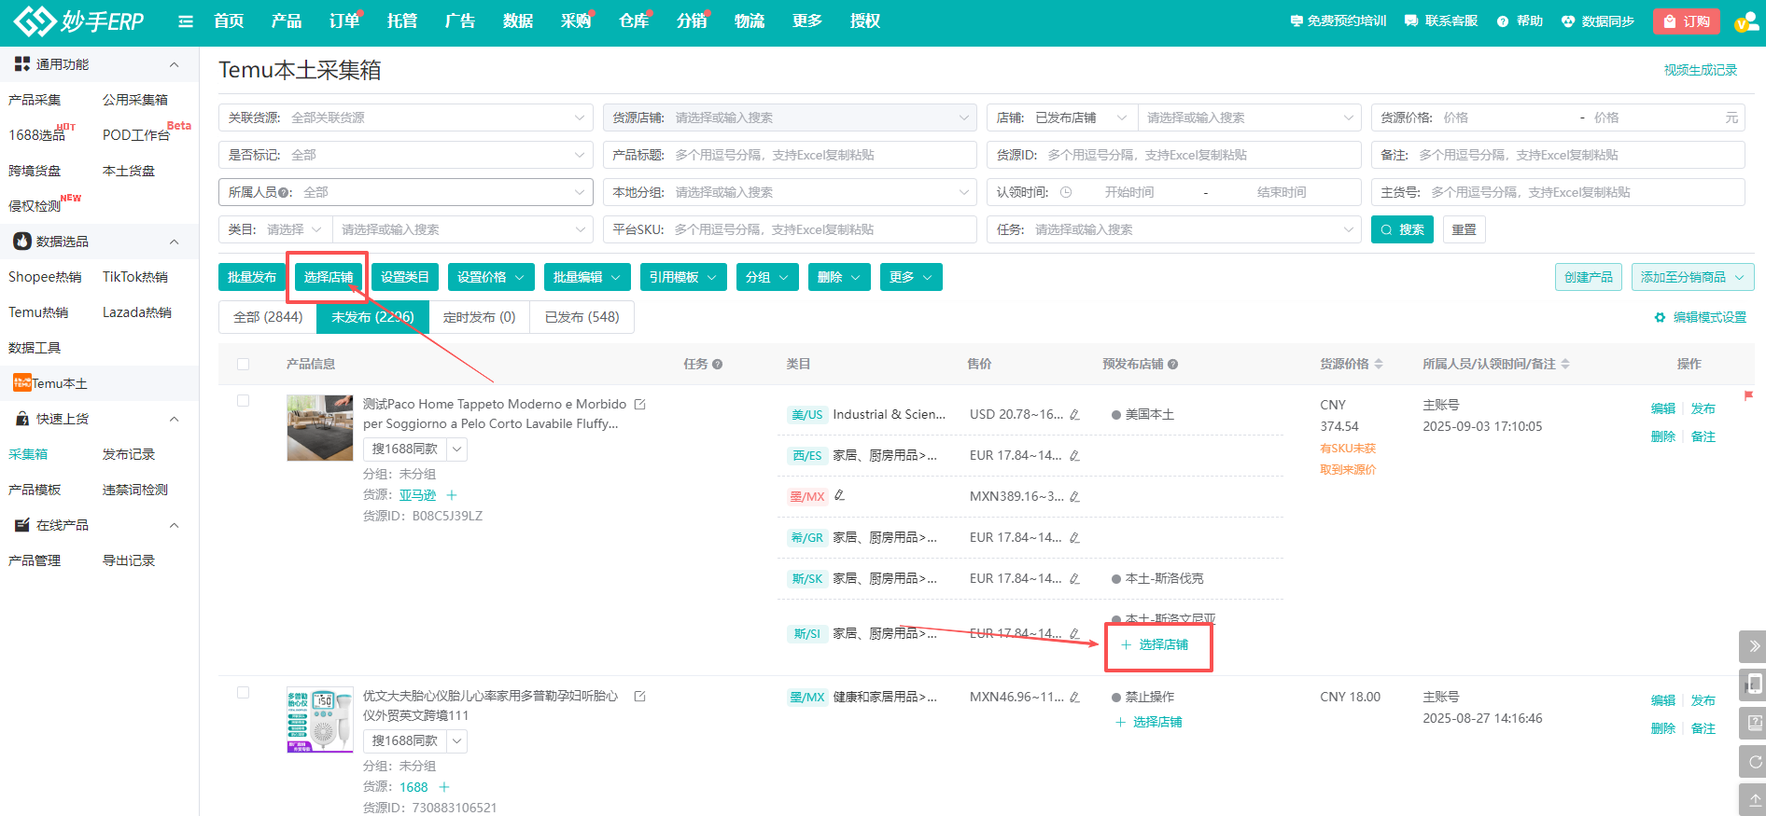Click the 产品标题 input field
Viewport: 1766px width, 816px height.
[790, 155]
